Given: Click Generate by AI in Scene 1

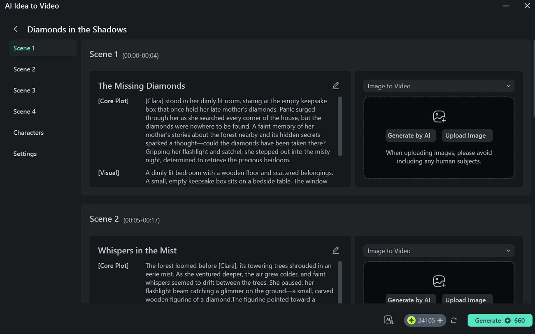Looking at the screenshot, I should tap(409, 136).
